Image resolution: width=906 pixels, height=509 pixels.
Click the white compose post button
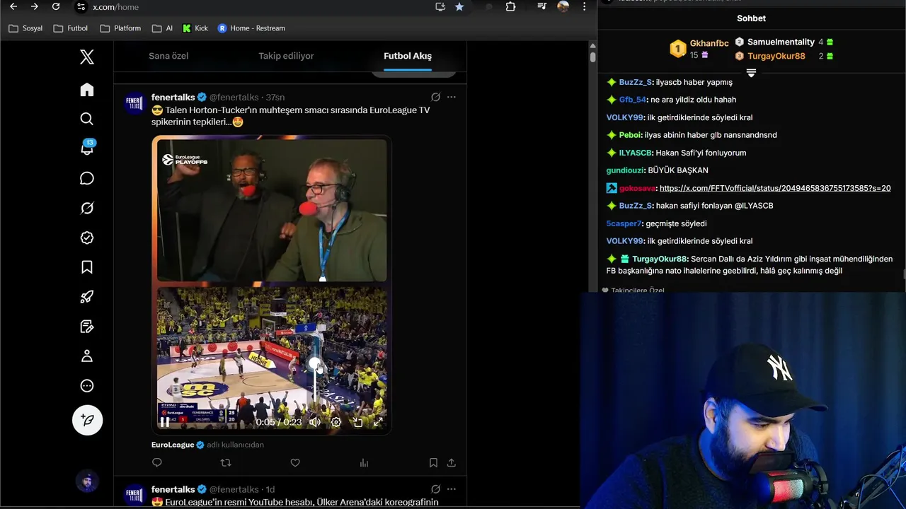coord(87,420)
